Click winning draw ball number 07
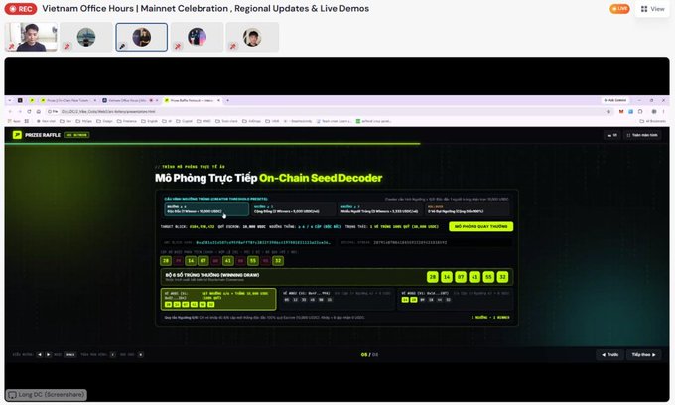 [461, 277]
